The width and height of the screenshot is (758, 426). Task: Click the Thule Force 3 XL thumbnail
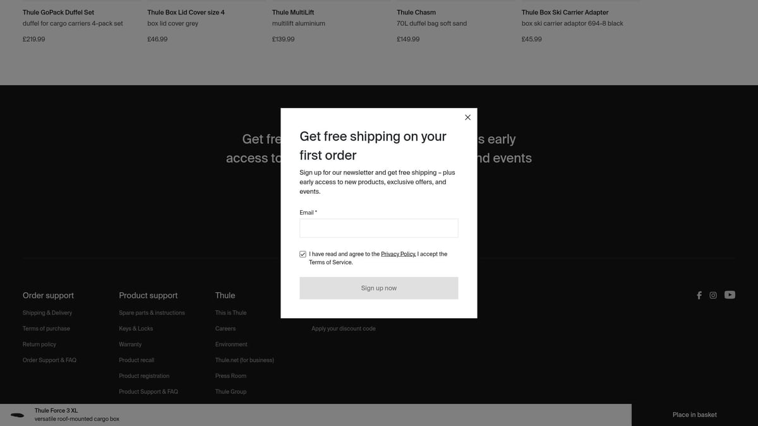coord(18,415)
